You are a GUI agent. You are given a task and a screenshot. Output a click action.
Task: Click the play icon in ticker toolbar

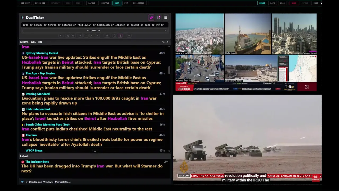click(80, 36)
